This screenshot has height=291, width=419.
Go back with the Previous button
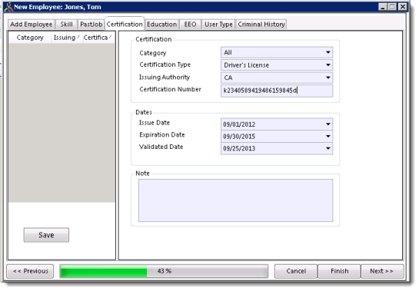30,271
